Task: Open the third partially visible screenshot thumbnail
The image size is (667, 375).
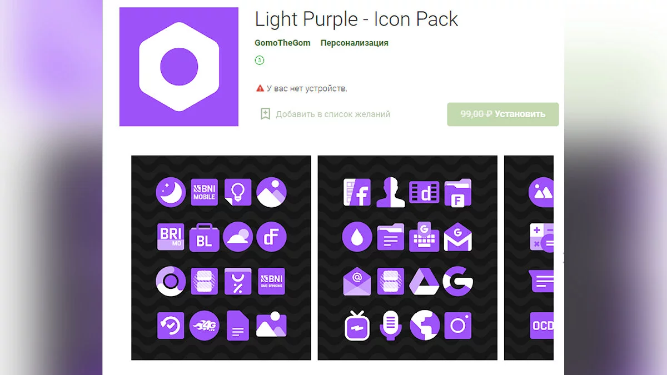Action: (x=529, y=258)
